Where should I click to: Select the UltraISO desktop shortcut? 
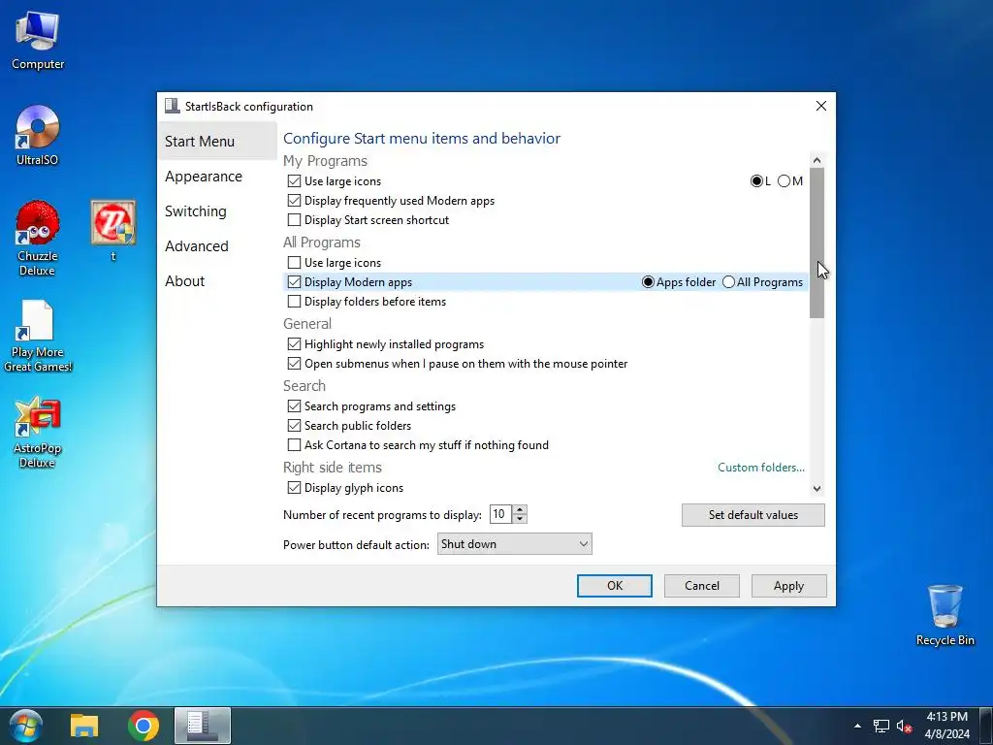(x=38, y=135)
